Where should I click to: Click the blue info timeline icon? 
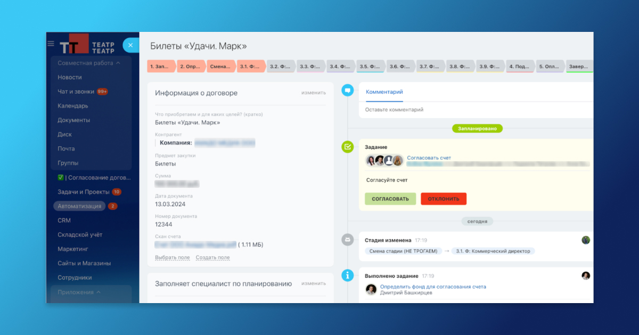coord(347,275)
